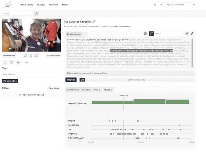206x153 pixels.
Task: Open the Filter Editor
Action: (x=54, y=88)
